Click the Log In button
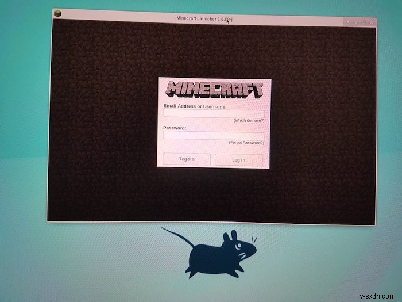This screenshot has height=302, width=402. [239, 160]
